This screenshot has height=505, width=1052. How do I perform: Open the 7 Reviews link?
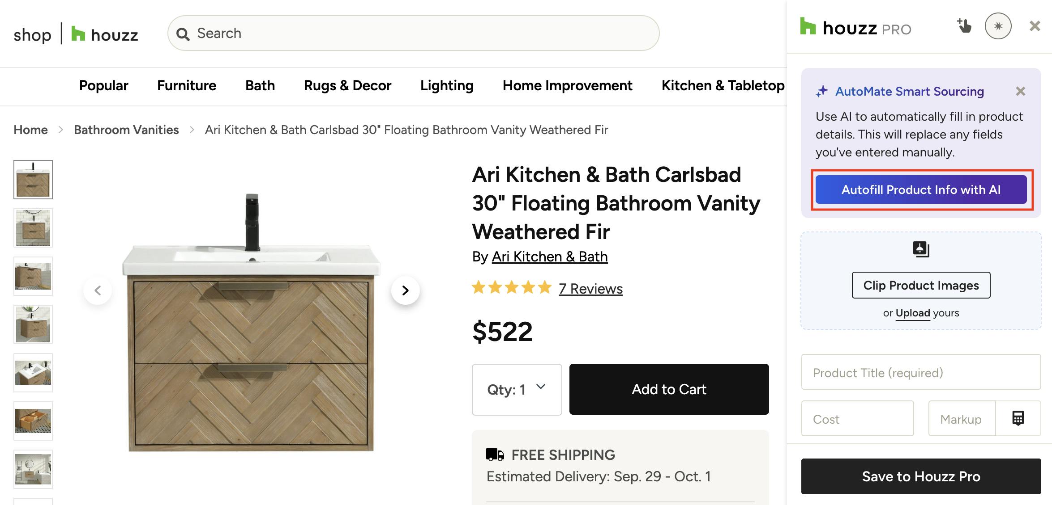click(x=590, y=289)
